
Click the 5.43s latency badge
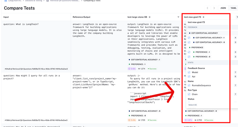pos(132,120)
